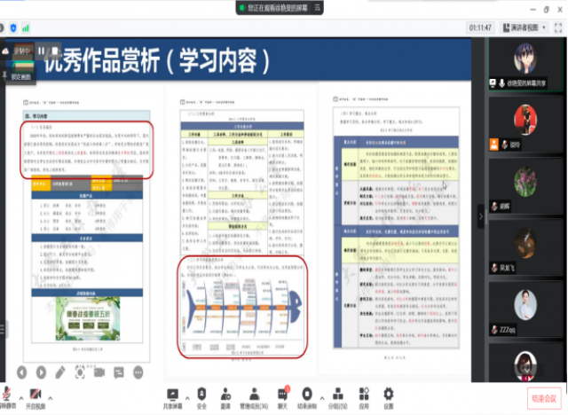Viewport: 568px width, 415px height.
Task: Open the Apps (应用) icon
Action: pos(364,395)
